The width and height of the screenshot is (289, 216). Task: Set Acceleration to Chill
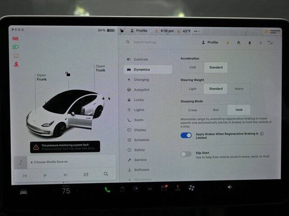[x=192, y=67]
